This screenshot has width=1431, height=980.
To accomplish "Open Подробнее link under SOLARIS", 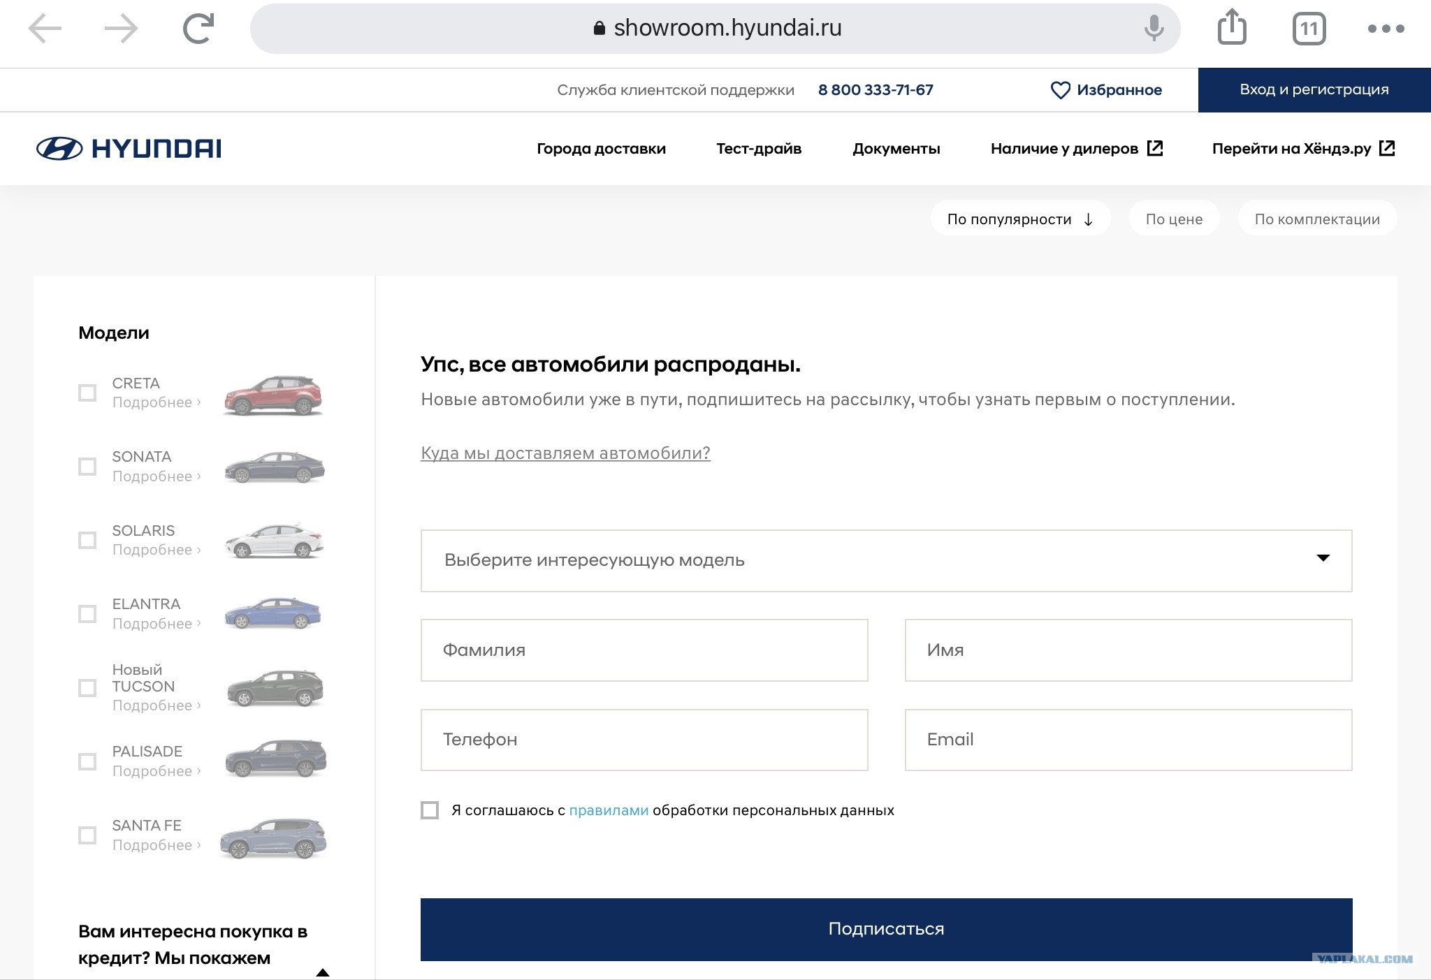I will (157, 550).
